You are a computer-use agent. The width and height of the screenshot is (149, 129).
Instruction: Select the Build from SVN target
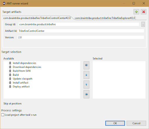tap(22, 71)
